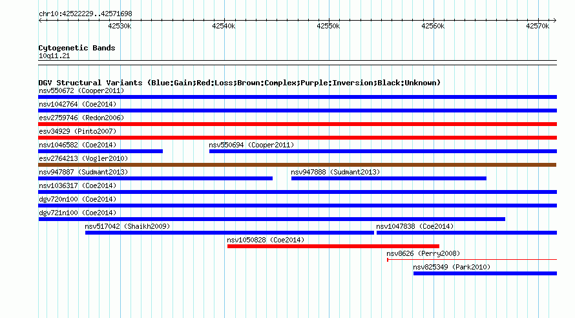
Task: Click the 42530k ruler tick label
Action: coord(120,26)
